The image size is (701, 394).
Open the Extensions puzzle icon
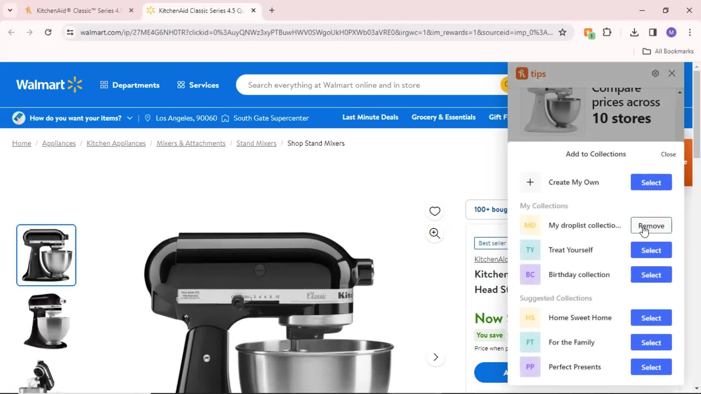[607, 32]
